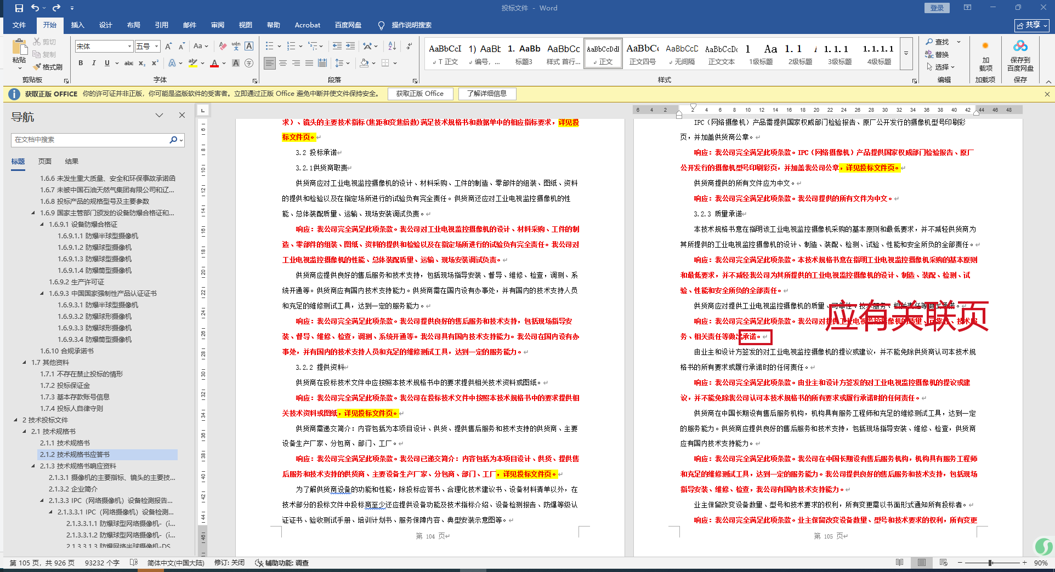Viewport: 1055px width, 572px height.
Task: Toggle Bold formatting
Action: 81,63
